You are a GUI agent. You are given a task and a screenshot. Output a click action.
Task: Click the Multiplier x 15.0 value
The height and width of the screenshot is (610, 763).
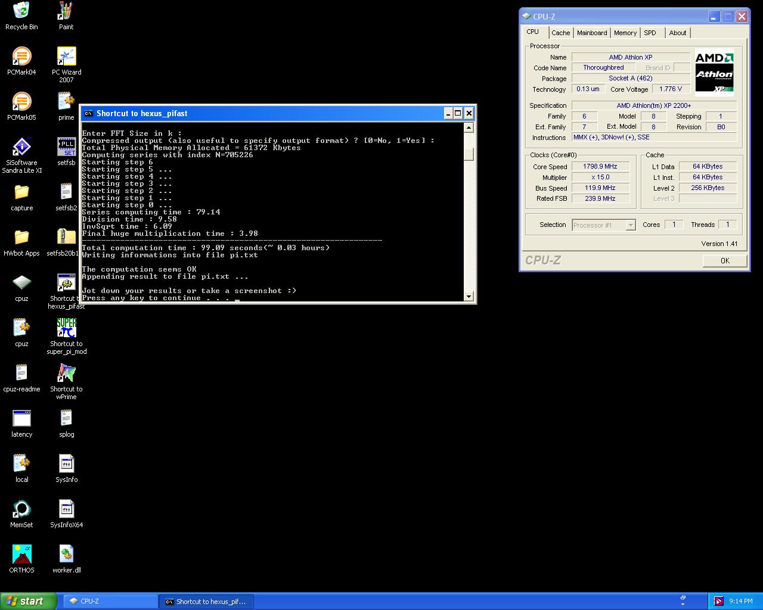pyautogui.click(x=600, y=177)
